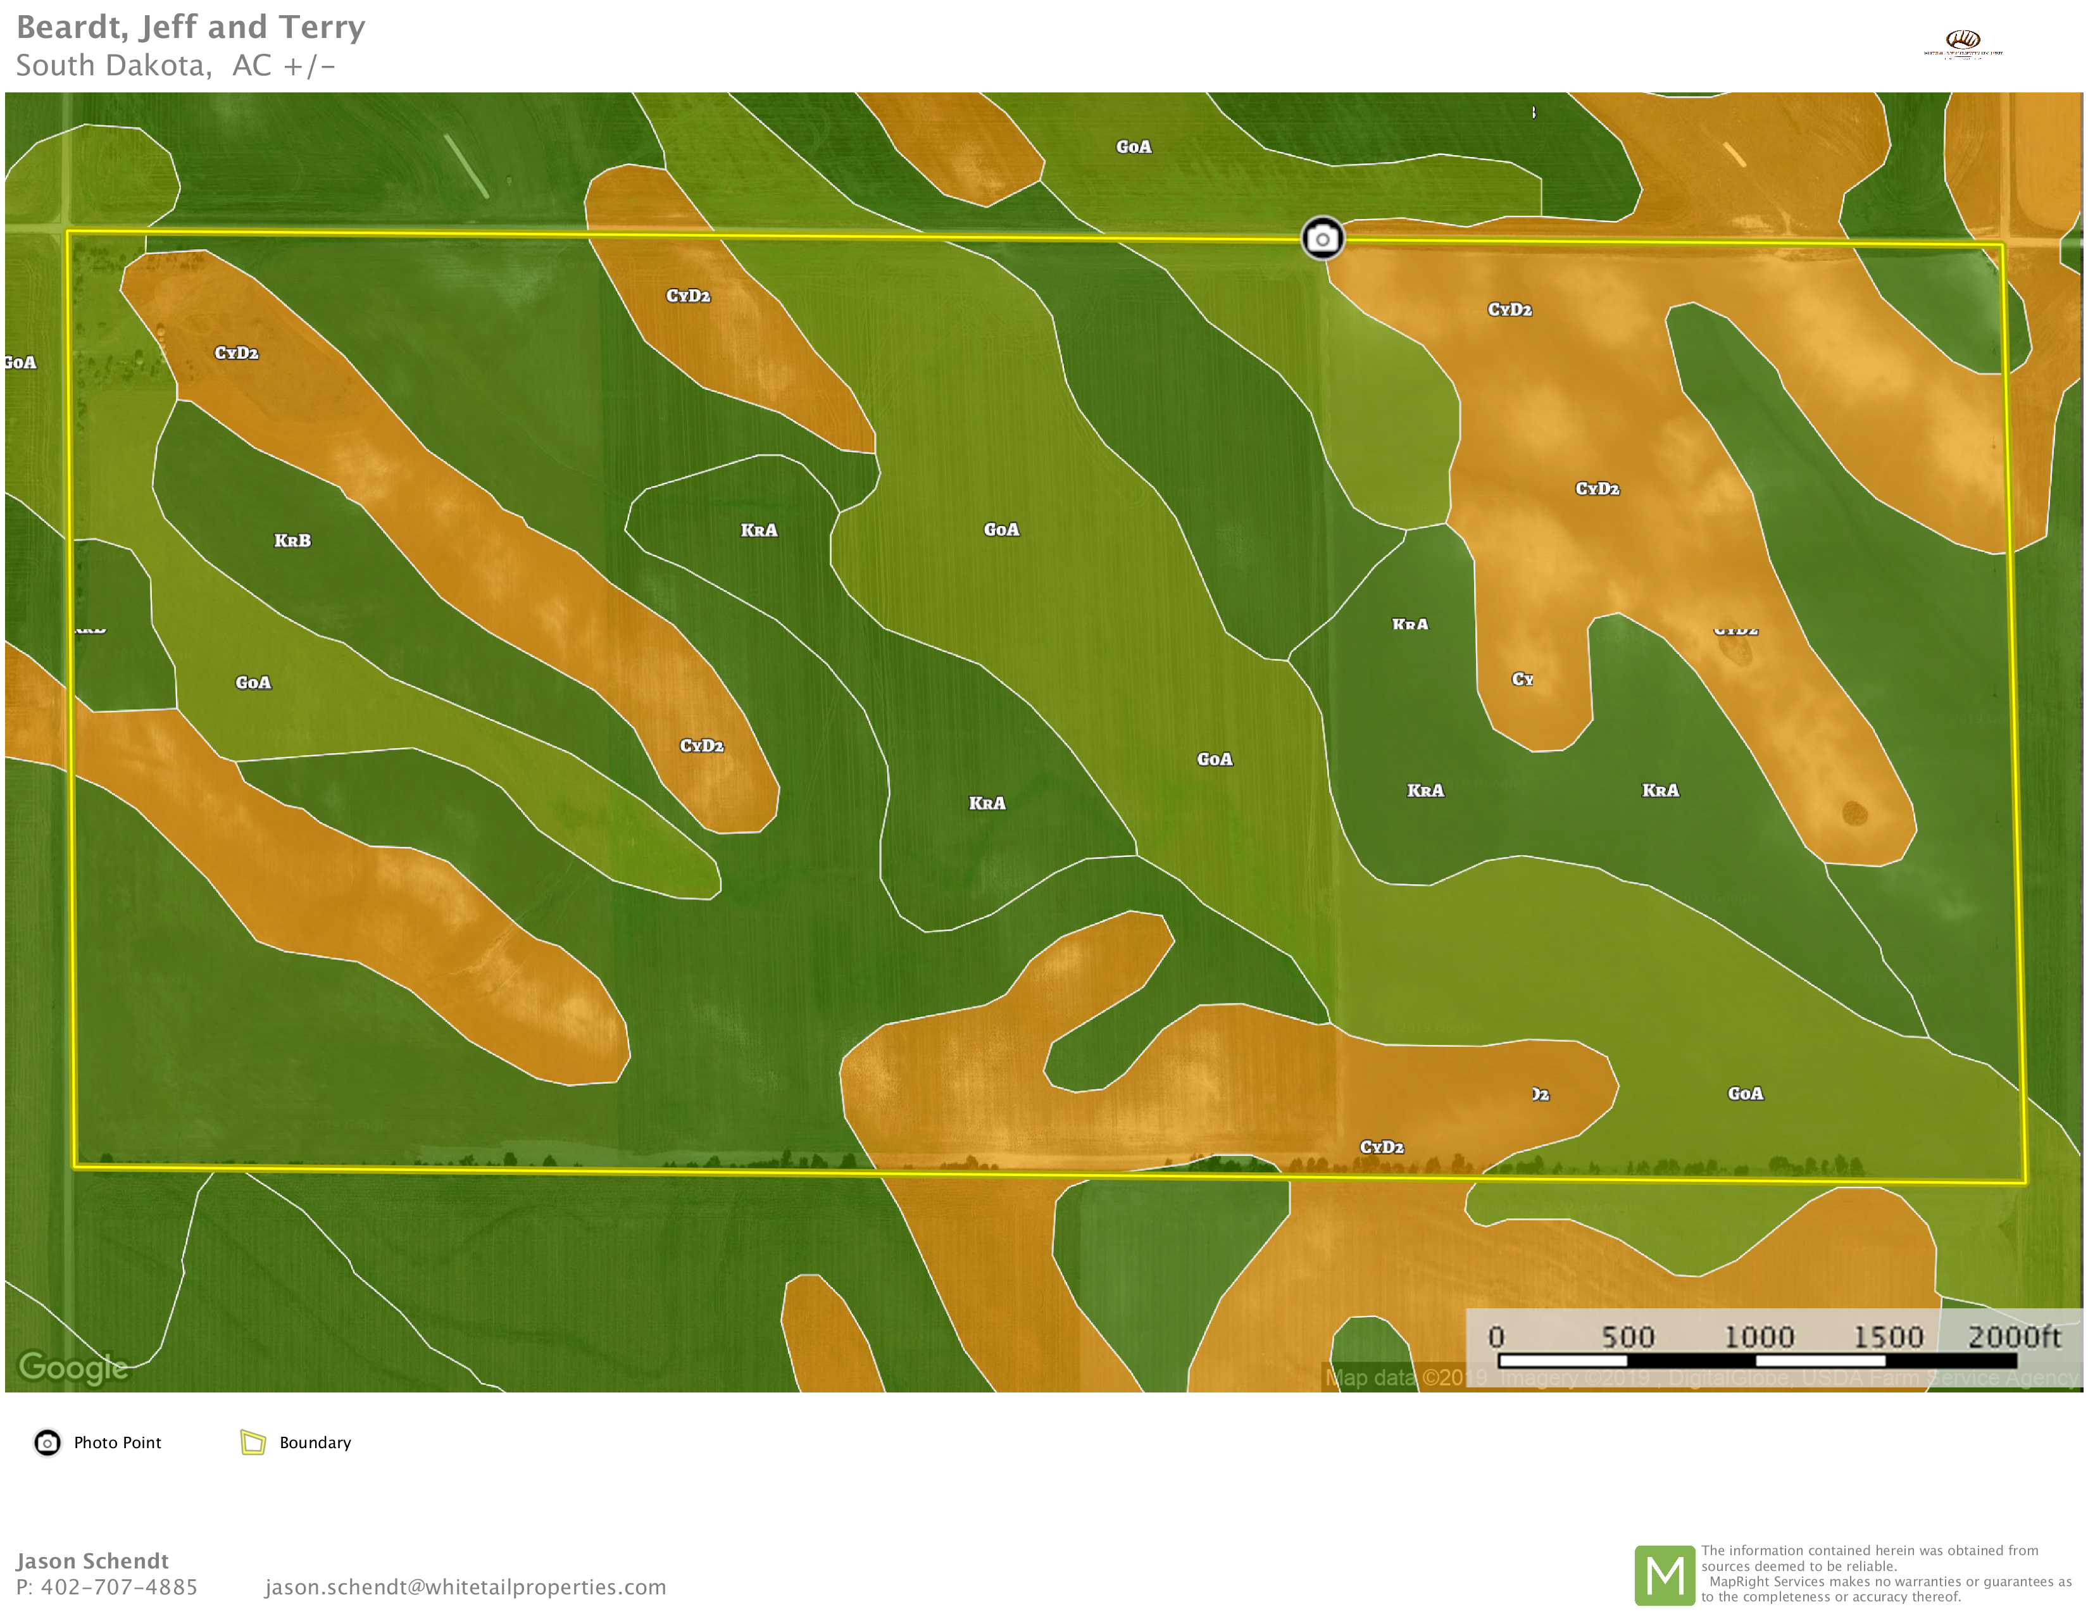
Task: Click the South Dakota, AC +/- subtitle
Action: [x=176, y=66]
